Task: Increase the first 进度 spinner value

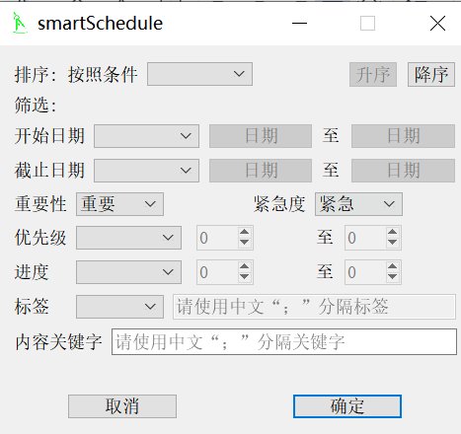Action: point(244,266)
